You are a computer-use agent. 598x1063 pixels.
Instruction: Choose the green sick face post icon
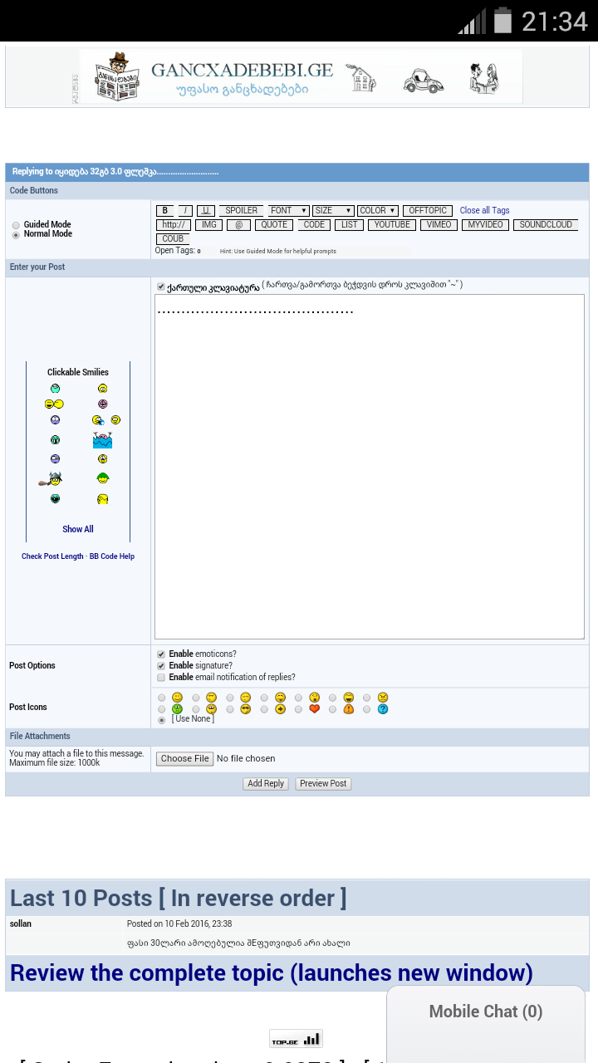(177, 709)
